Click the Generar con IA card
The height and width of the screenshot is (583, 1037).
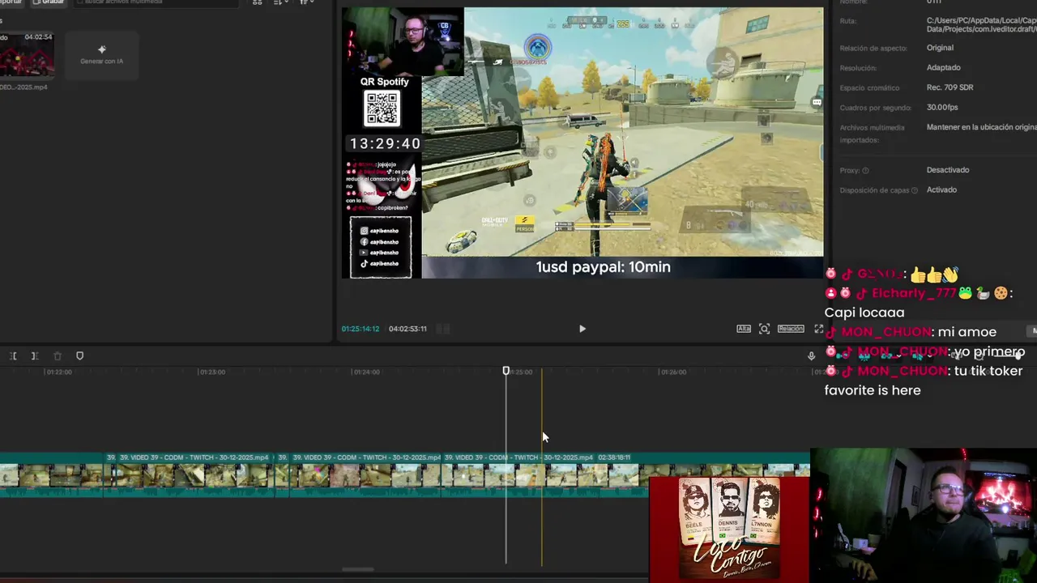click(101, 55)
